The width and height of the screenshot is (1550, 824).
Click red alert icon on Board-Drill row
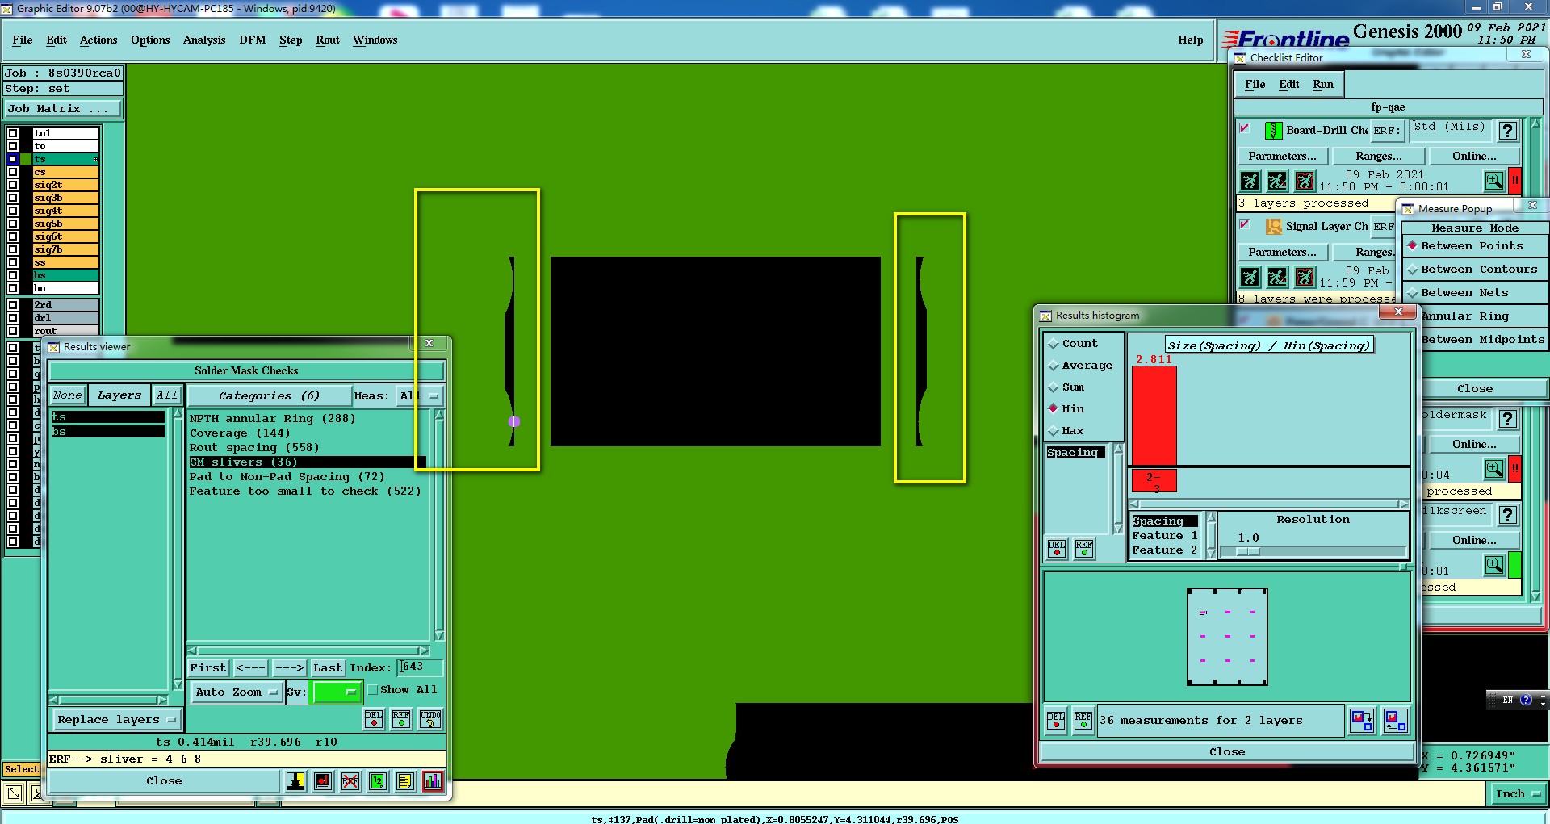[x=1515, y=181]
